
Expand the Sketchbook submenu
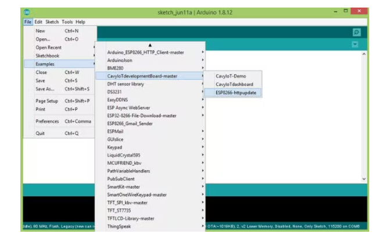point(59,56)
